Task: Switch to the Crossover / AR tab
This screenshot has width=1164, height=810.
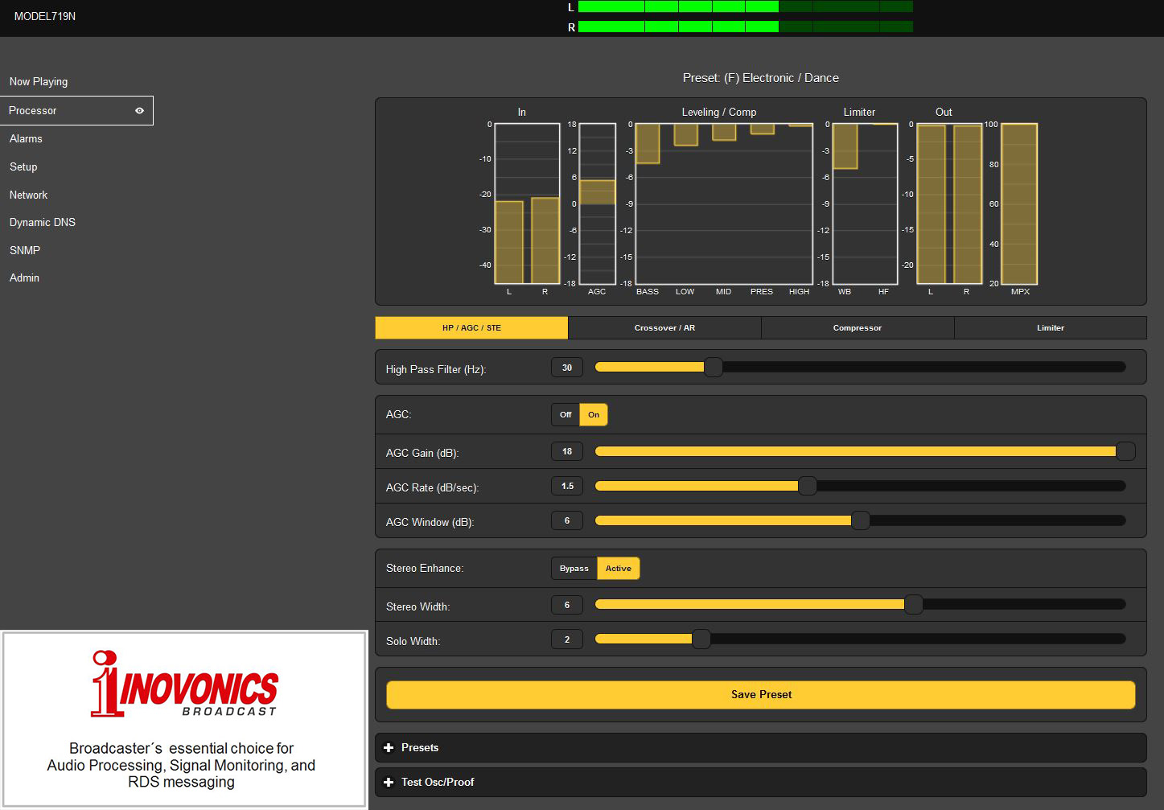Action: (664, 328)
